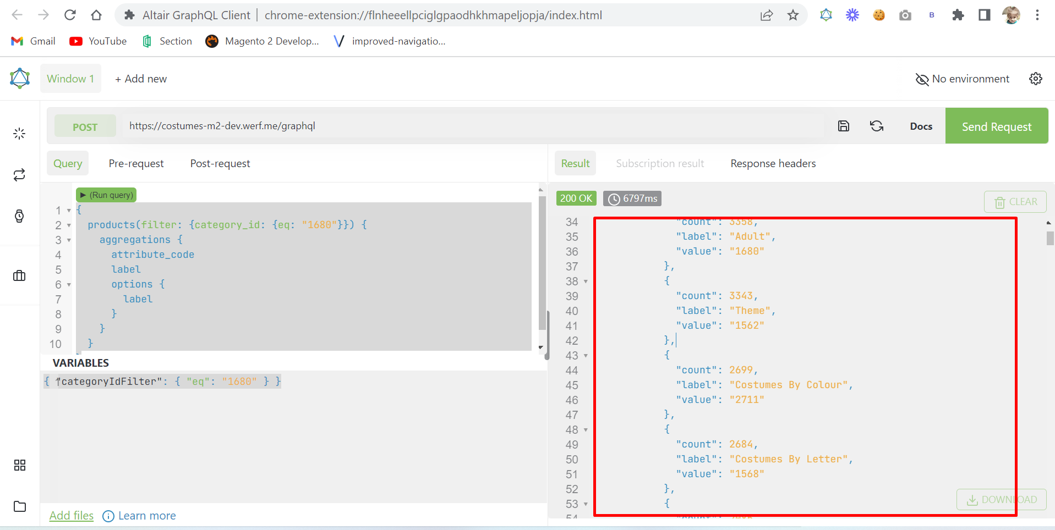Click the pane divider resize handle

[548, 335]
